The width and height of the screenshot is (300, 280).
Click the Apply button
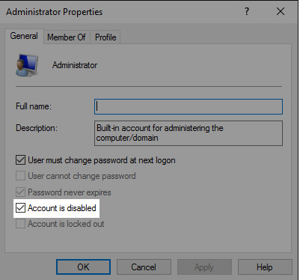click(204, 267)
